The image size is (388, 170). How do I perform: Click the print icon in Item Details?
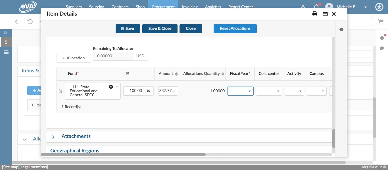tap(315, 14)
